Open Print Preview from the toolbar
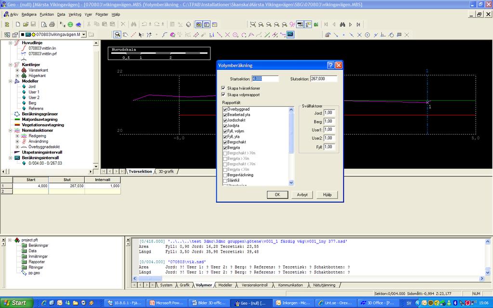This screenshot has width=493, height=308. pyautogui.click(x=44, y=24)
